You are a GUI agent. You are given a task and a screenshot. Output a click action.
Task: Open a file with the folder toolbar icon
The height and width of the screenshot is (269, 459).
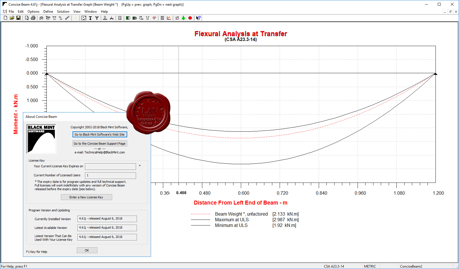click(x=12, y=18)
